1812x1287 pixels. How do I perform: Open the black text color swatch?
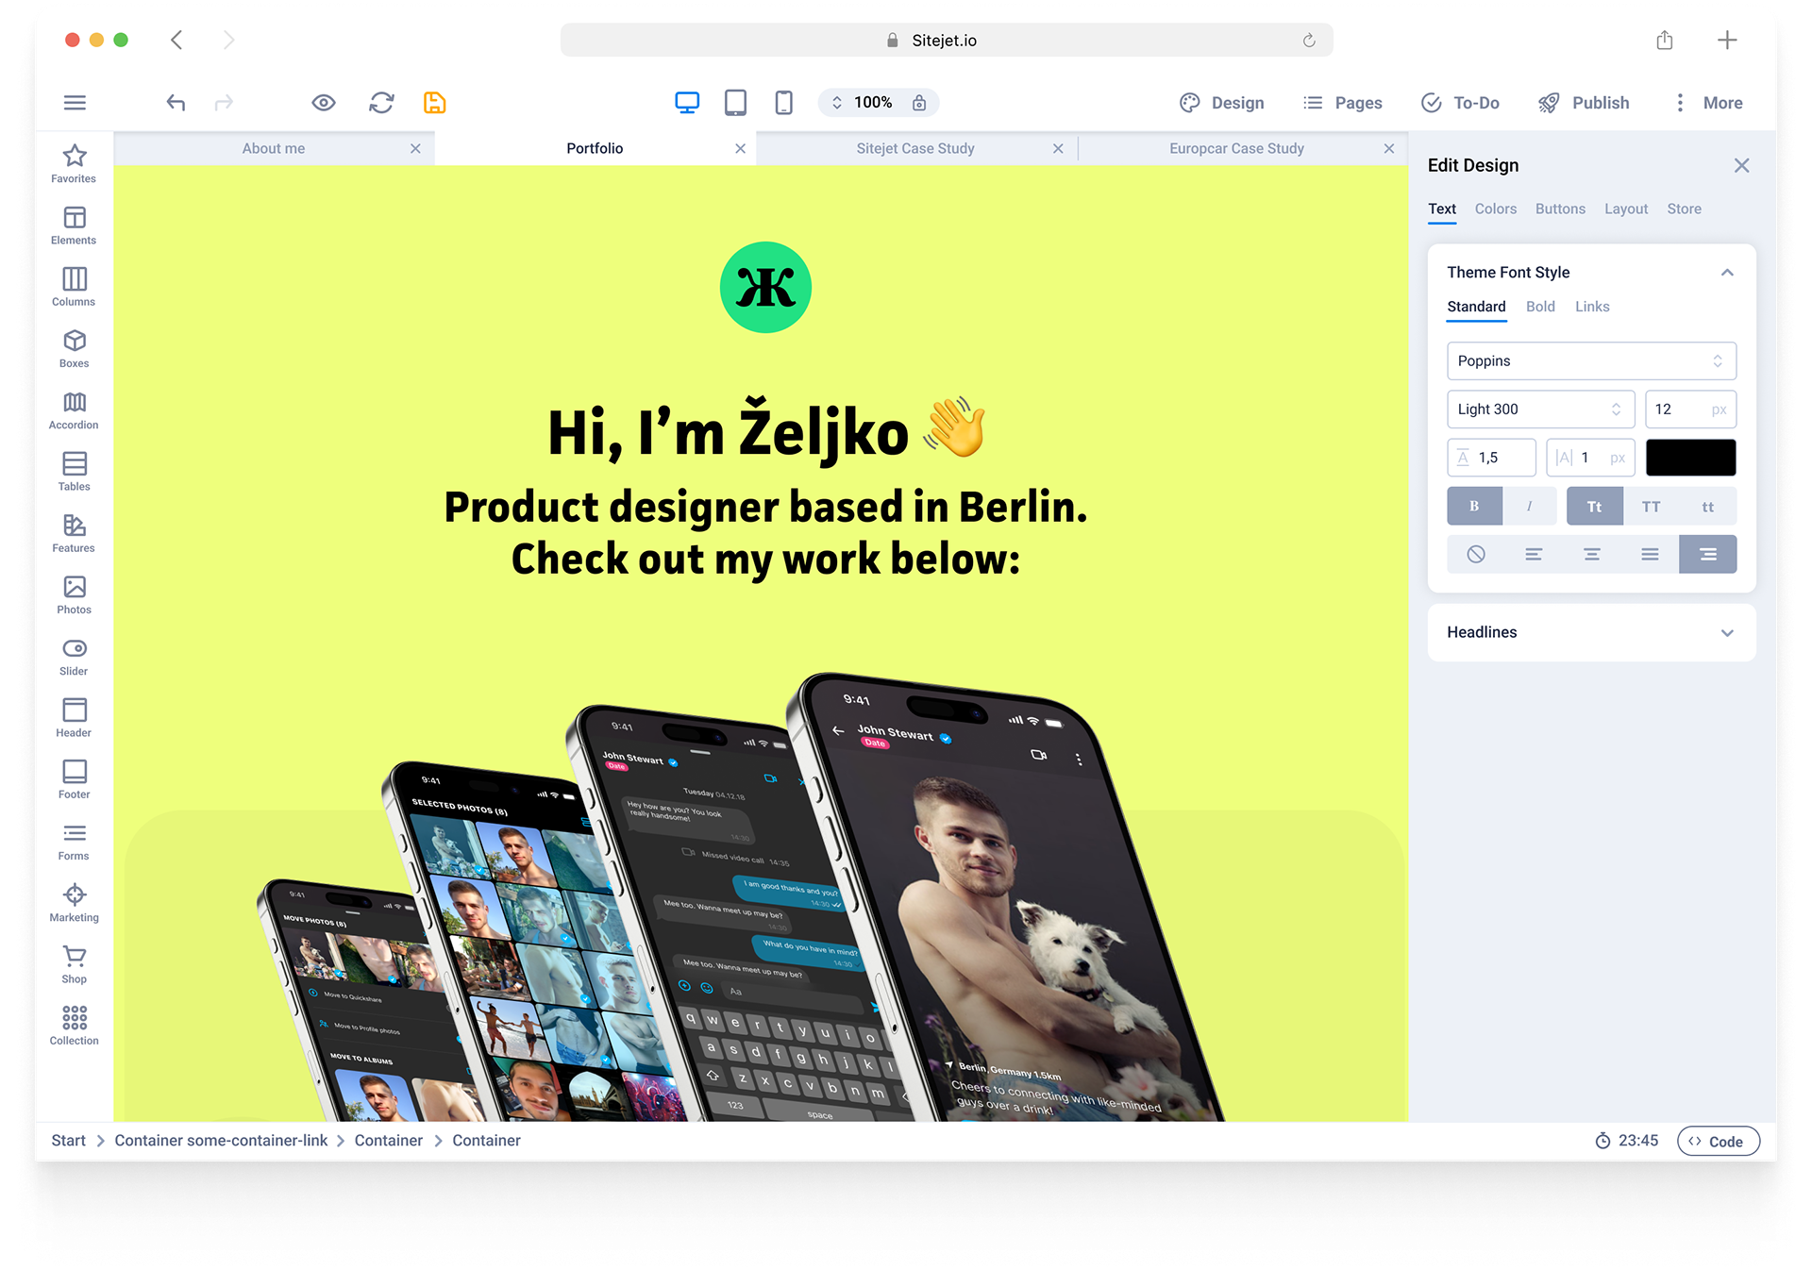1690,458
